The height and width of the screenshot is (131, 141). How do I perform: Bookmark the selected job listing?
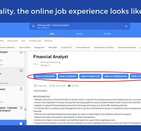coord(21,70)
